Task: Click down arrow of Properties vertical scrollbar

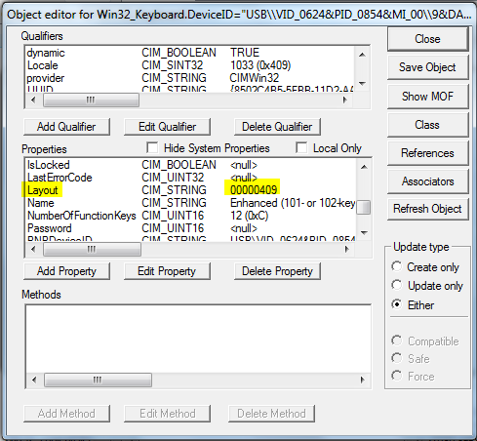Action: click(x=364, y=233)
